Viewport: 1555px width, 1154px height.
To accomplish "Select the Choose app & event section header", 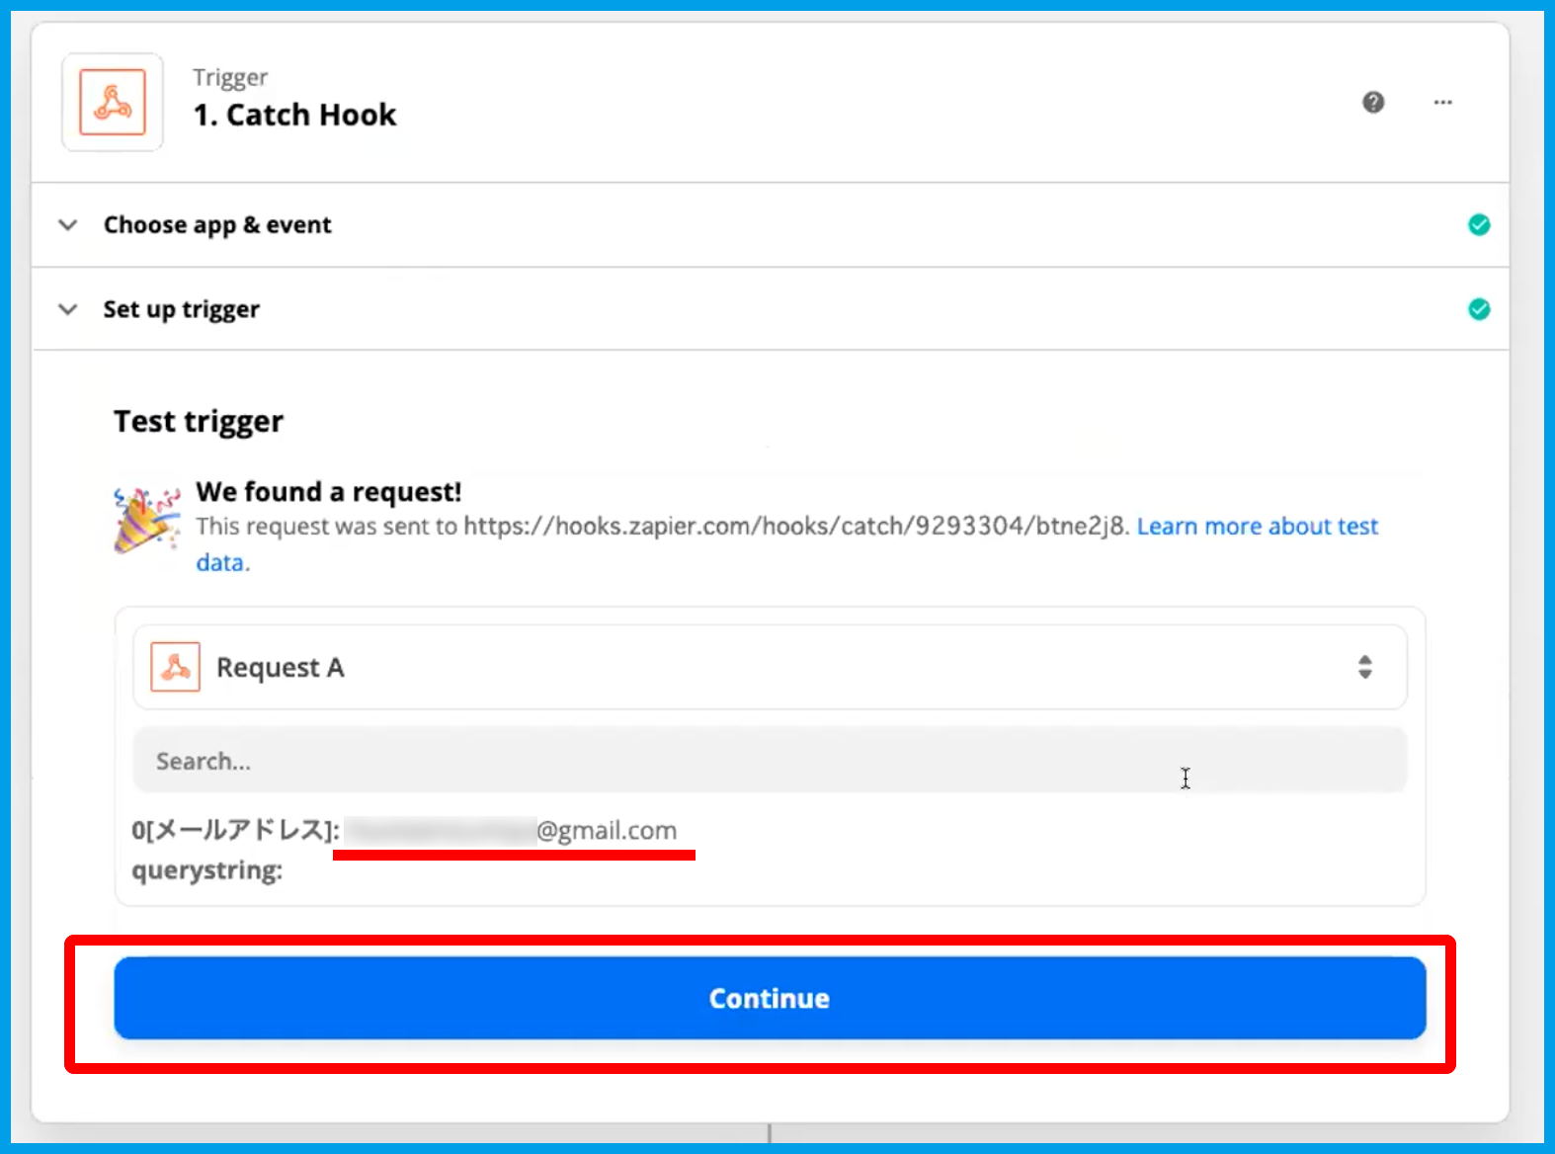I will 217,225.
